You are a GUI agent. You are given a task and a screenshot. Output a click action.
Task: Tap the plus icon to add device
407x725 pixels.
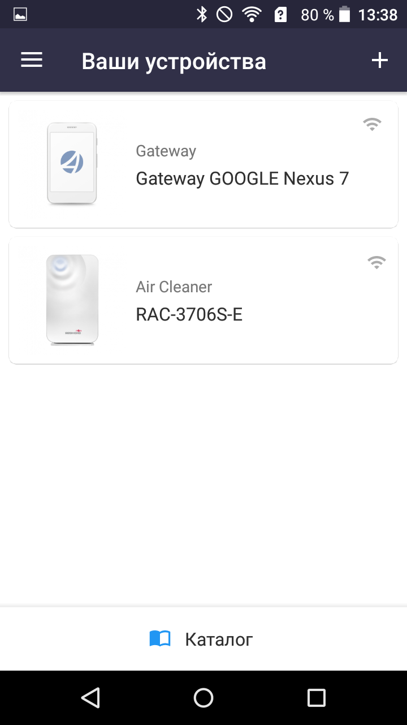tap(380, 61)
